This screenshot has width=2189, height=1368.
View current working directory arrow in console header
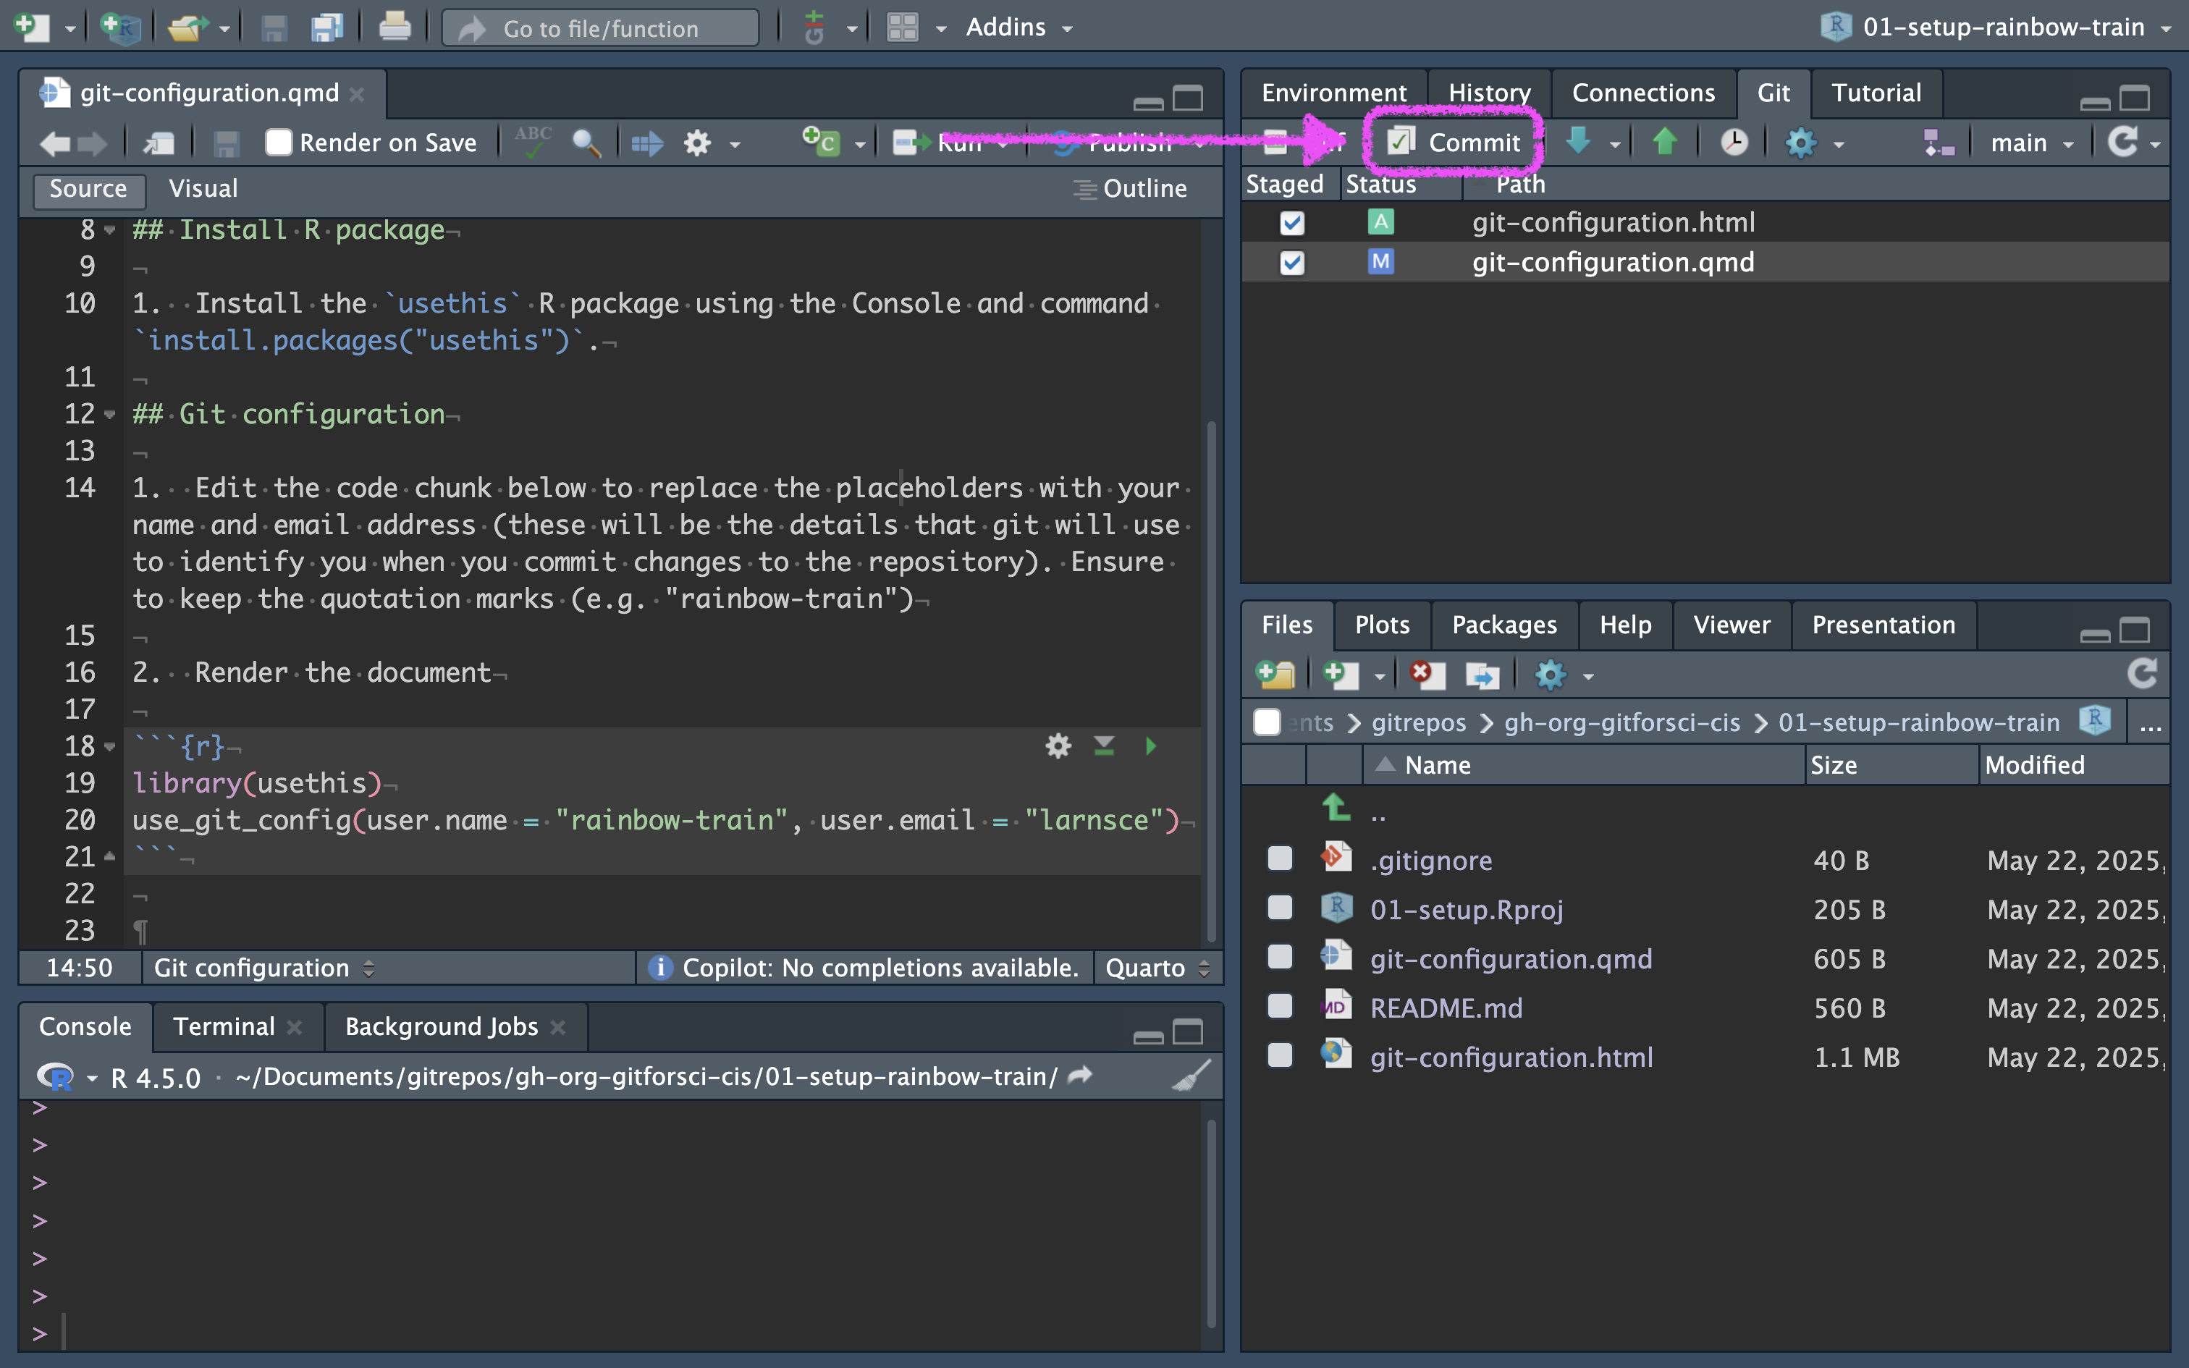pyautogui.click(x=1080, y=1076)
